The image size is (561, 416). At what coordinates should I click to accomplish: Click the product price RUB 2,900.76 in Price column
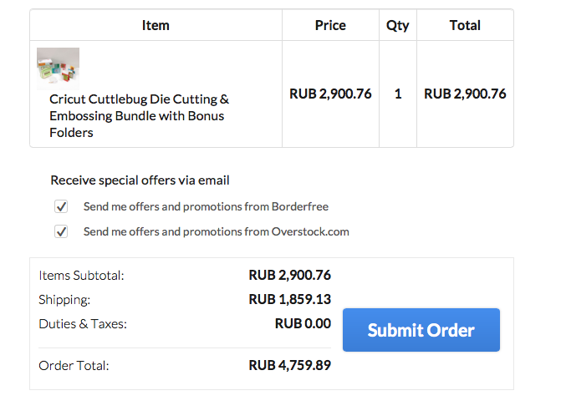click(x=330, y=94)
